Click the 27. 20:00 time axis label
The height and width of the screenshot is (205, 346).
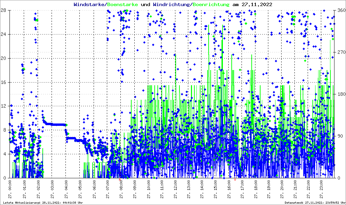point(282,189)
